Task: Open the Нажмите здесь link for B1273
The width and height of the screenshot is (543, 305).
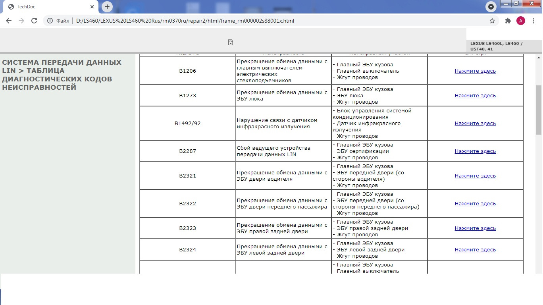Action: 475,96
